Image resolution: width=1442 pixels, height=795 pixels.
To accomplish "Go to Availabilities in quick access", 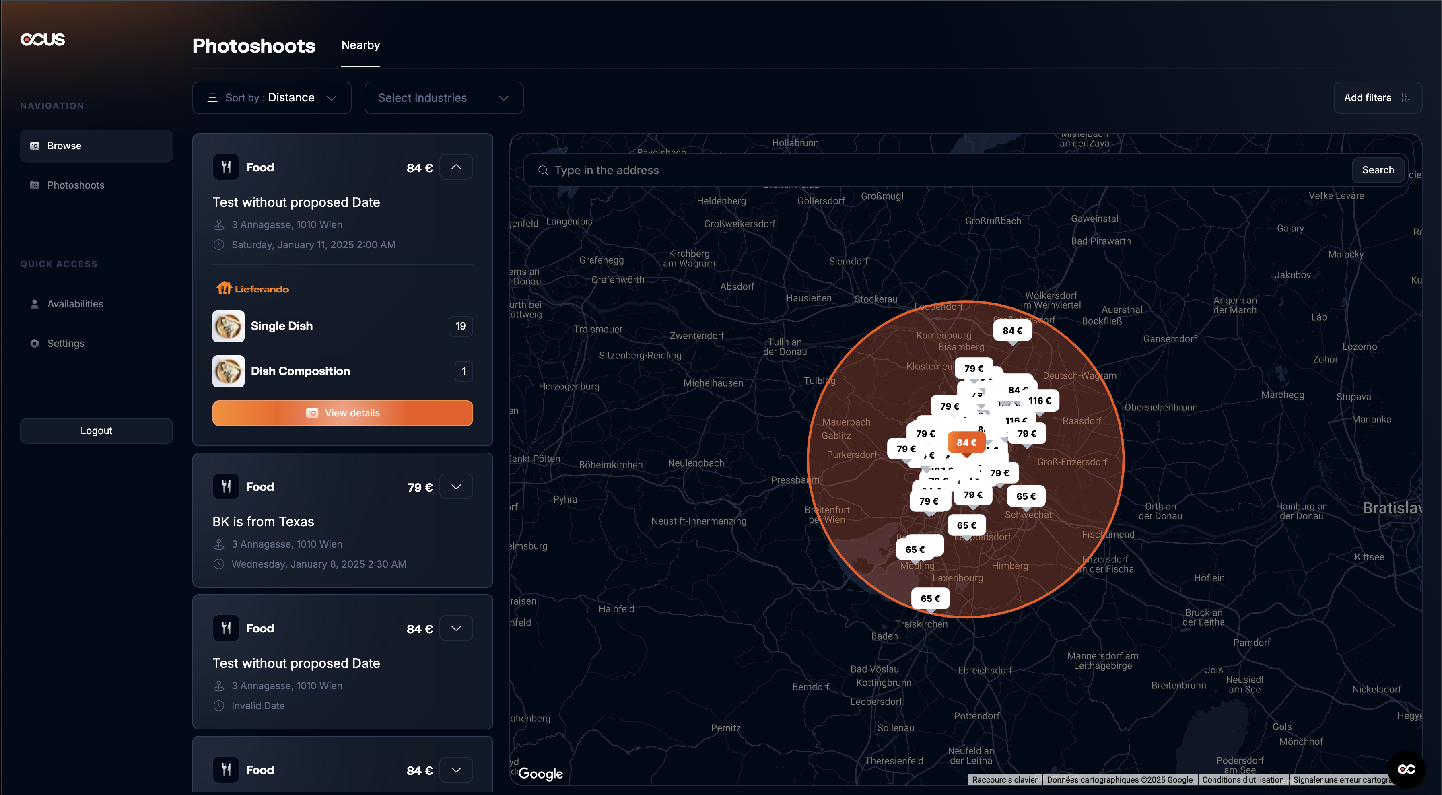I will point(75,304).
